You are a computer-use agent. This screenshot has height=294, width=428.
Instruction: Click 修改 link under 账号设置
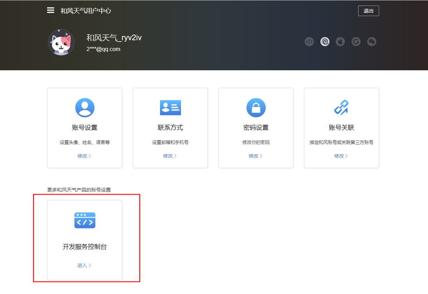tap(84, 156)
